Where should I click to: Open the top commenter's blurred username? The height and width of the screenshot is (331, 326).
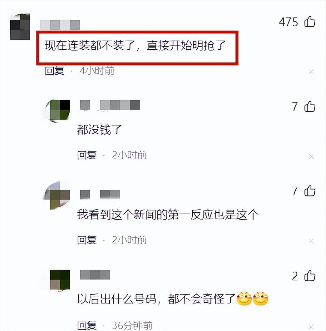60,25
